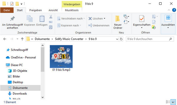
Task: Create a Neuer Ordner
Action: (x=118, y=22)
